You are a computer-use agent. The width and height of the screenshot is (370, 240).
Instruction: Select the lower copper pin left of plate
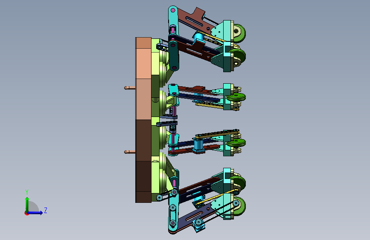point(130,152)
